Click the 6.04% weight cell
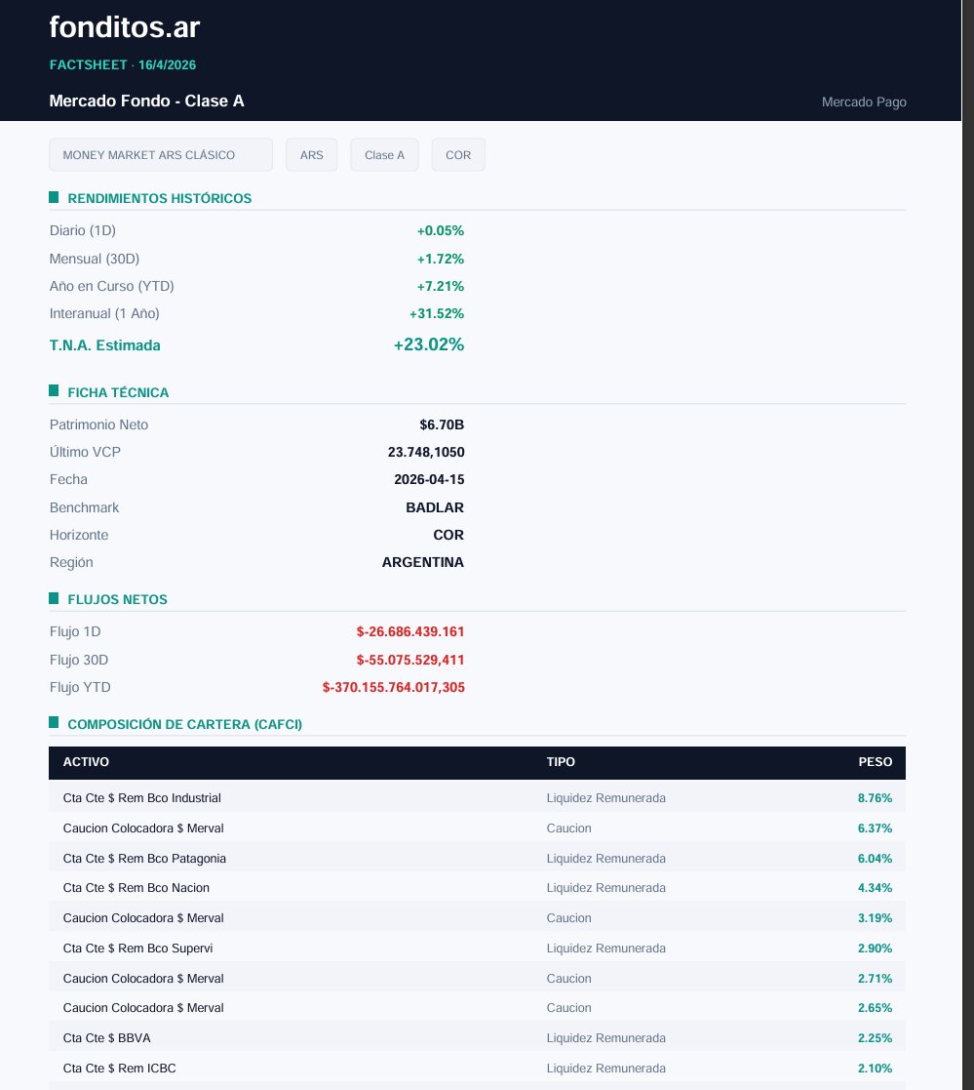The height and width of the screenshot is (1090, 974). click(x=875, y=859)
